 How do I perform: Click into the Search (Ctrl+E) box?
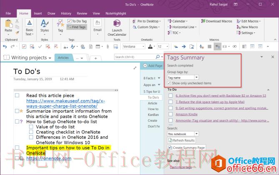tap(135, 57)
